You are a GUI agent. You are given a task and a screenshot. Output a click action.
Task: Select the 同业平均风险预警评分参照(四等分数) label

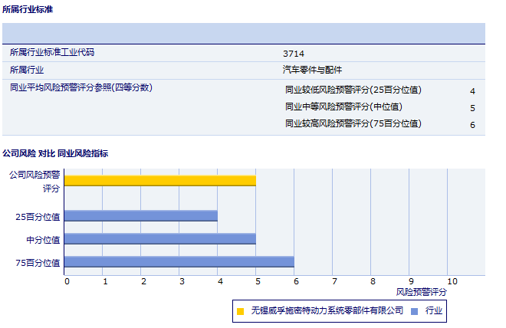coord(81,88)
